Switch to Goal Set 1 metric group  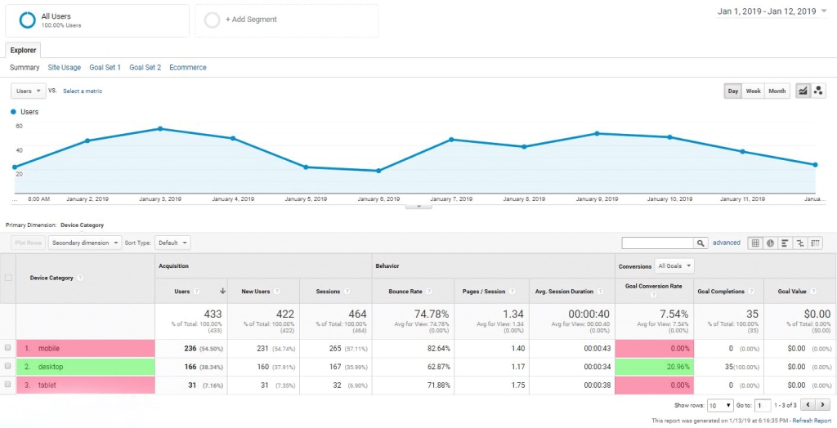(105, 67)
